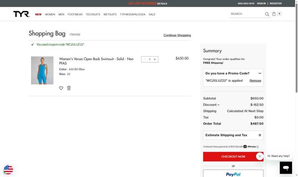Click the TYR logo
This screenshot has width=298, height=177.
pyautogui.click(x=21, y=14)
